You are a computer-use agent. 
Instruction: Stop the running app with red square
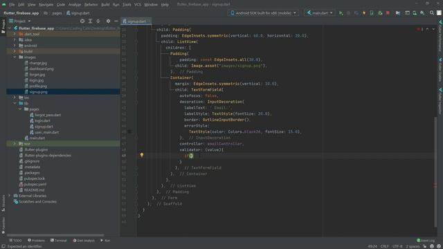click(388, 13)
